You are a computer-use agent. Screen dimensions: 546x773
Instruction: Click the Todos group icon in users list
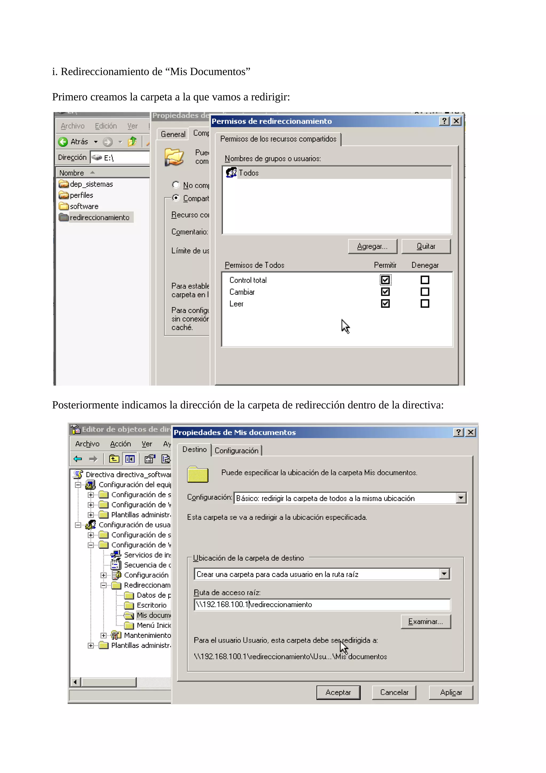231,172
